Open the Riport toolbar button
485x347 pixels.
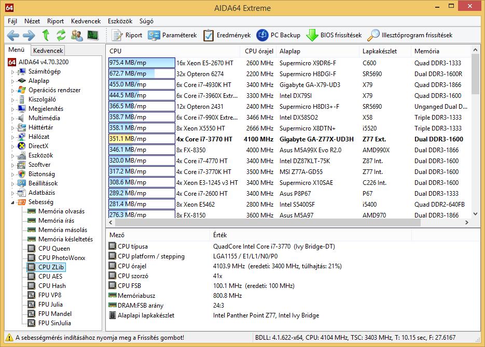[x=127, y=35]
